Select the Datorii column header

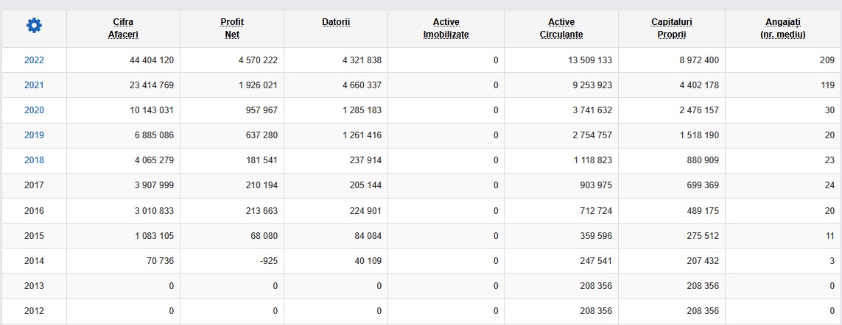[336, 22]
